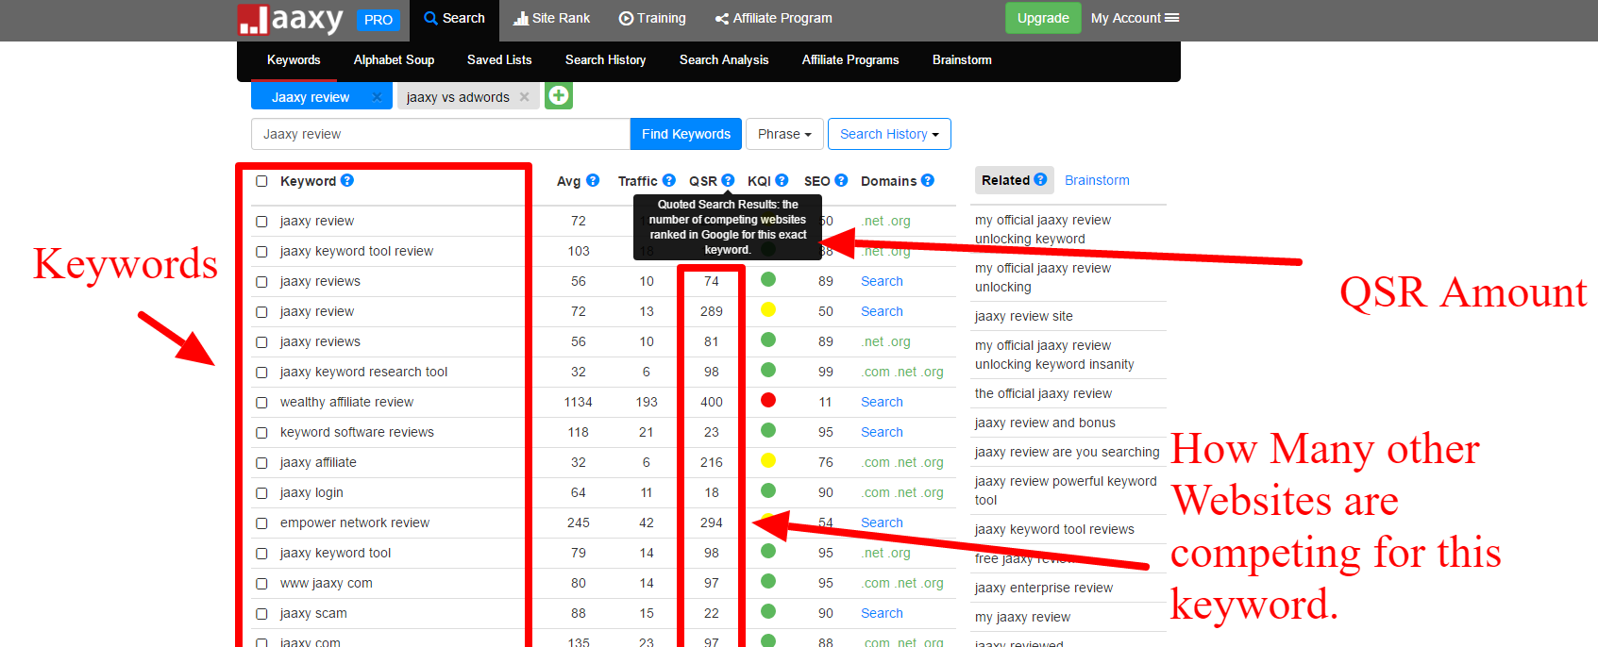Screen dimensions: 1598x647
Task: Check the keyword software reviews row
Action: (x=261, y=433)
